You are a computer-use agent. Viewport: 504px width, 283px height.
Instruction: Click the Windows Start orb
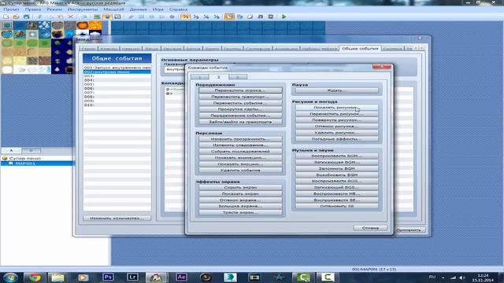tap(10, 277)
